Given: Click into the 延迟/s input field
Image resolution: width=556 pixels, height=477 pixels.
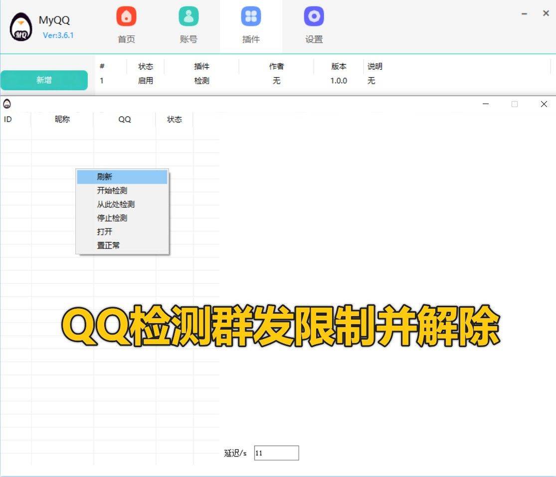Looking at the screenshot, I should click(277, 453).
